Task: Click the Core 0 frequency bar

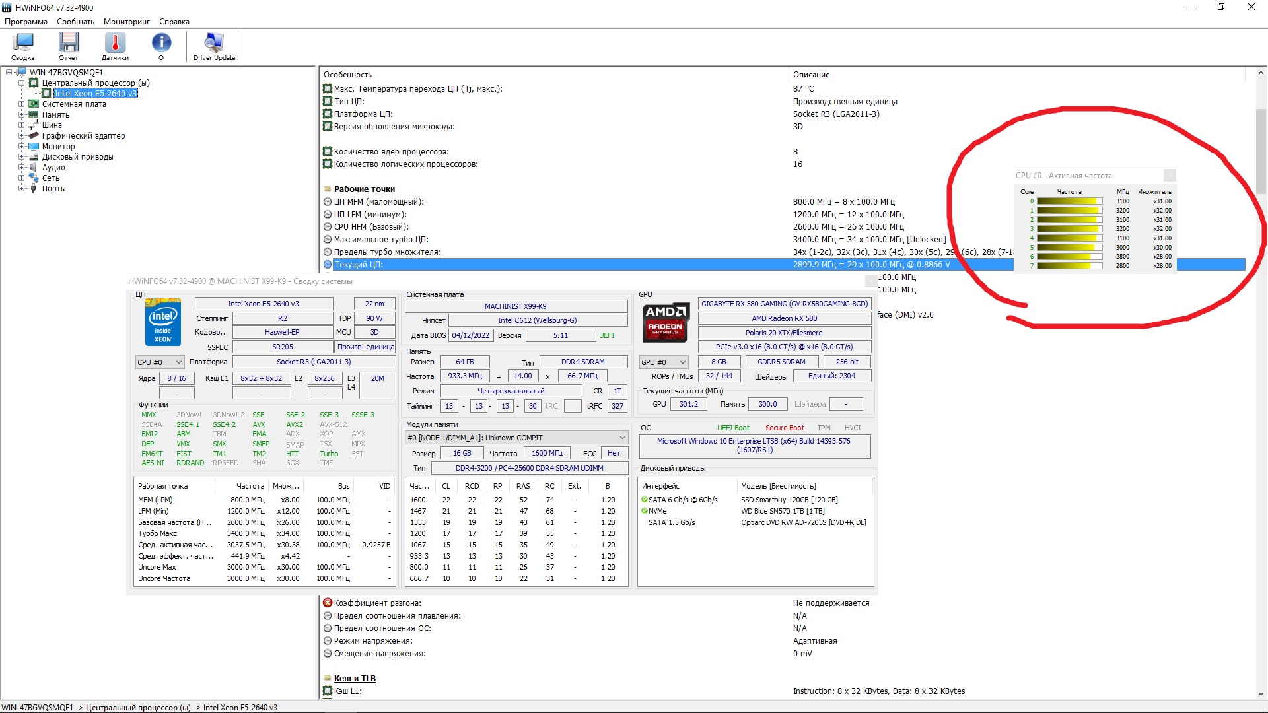Action: click(x=1069, y=201)
